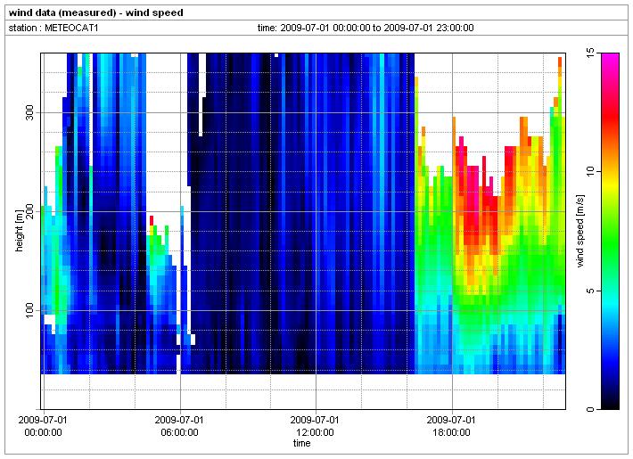Screen dimensions: 633x459
Task: Click the 'height [m]' y-axis title
Action: 19,231
